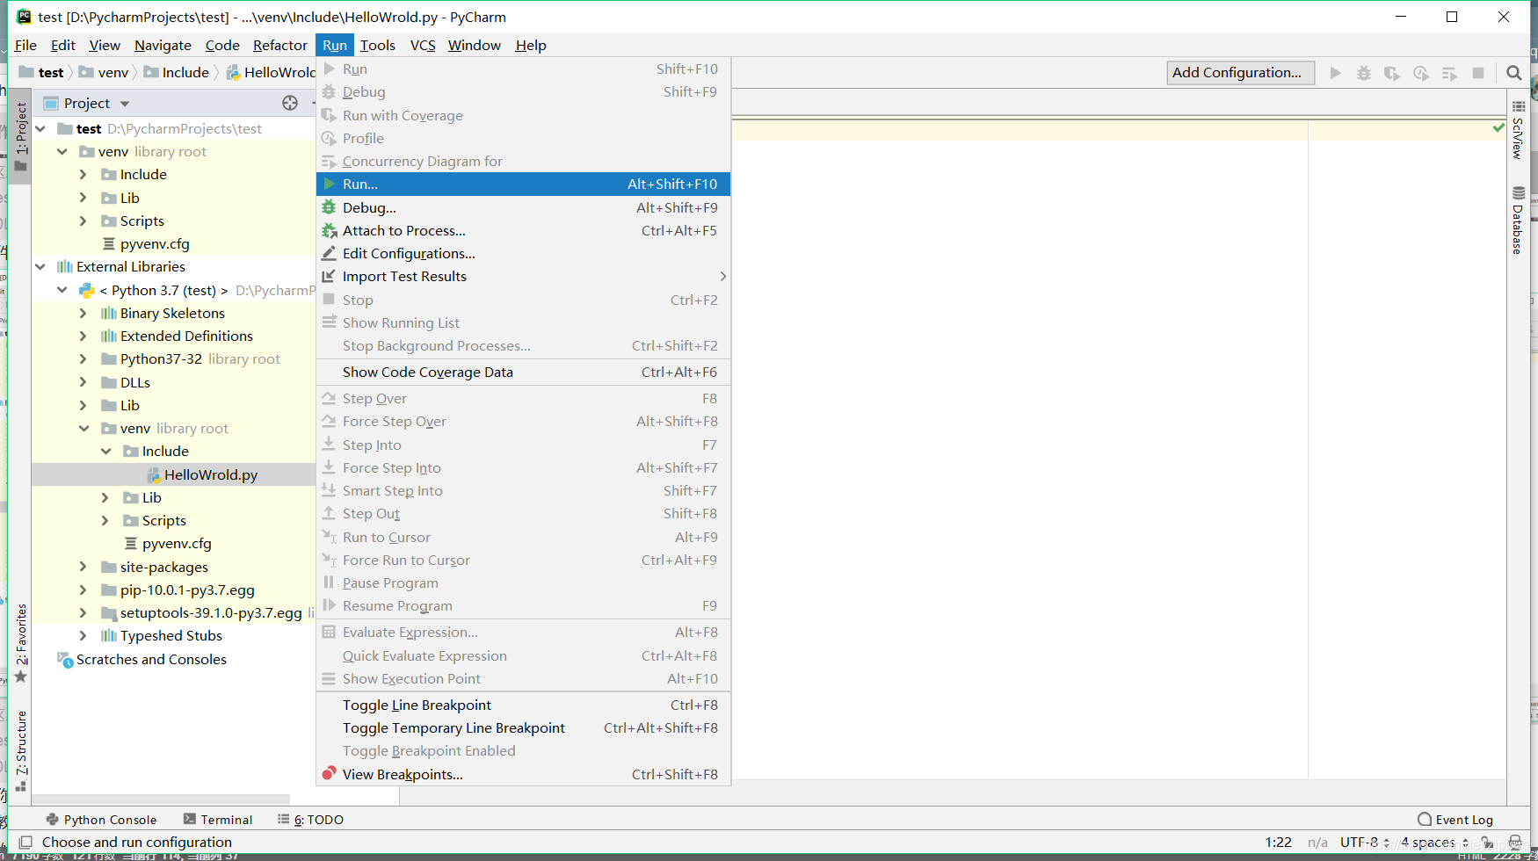Click the Stop square toolbar icon
Screen dimensions: 1538x861
coord(1478,73)
